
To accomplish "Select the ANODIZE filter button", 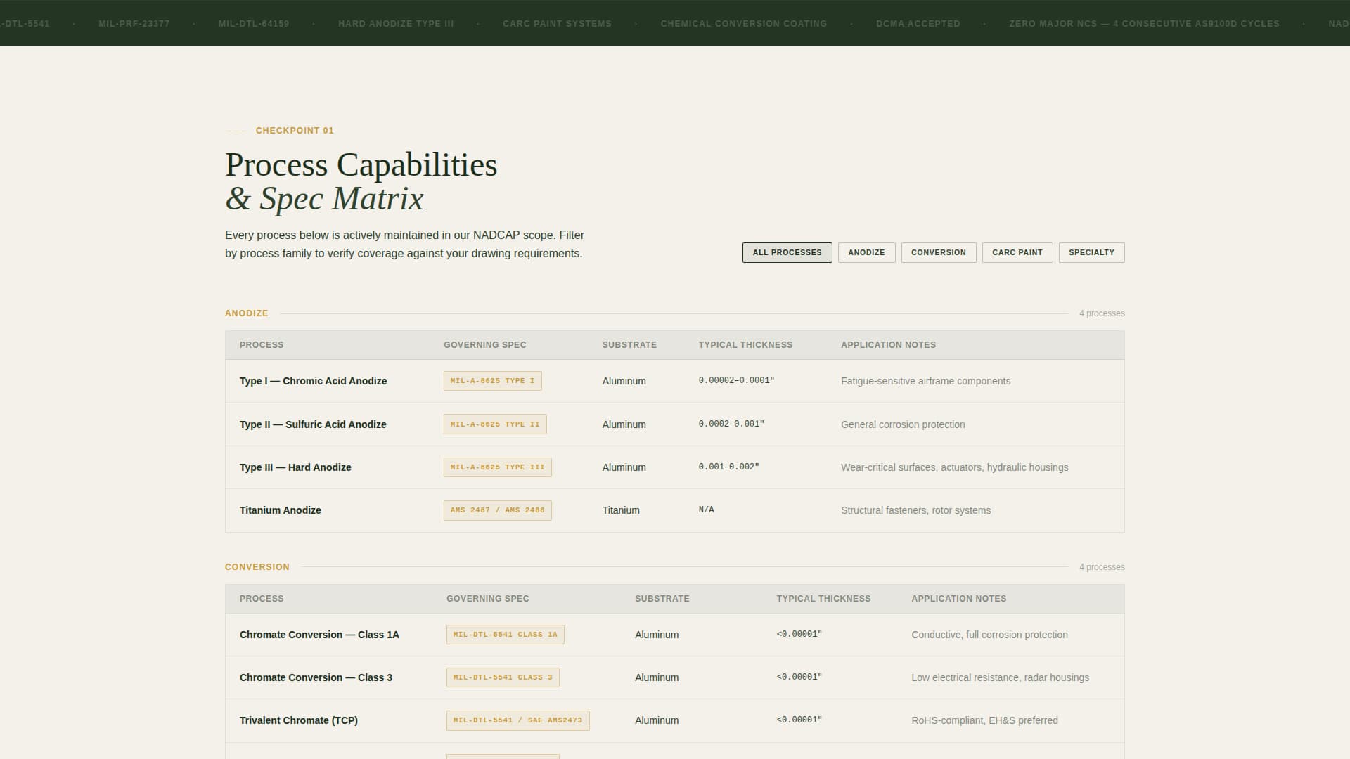I will coord(866,252).
